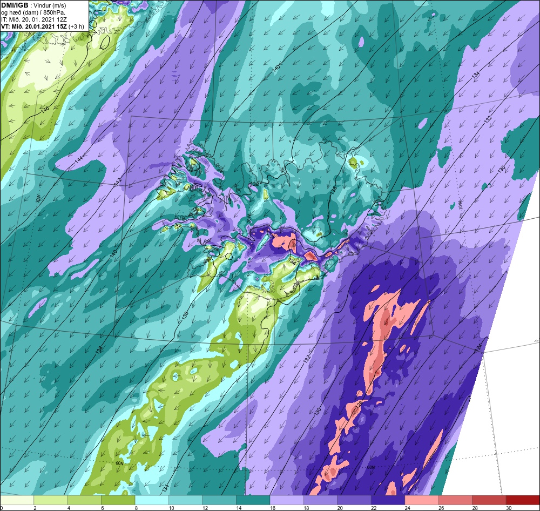540x511 pixels.
Task: Click the legend tick label '26'
Action: point(441,508)
